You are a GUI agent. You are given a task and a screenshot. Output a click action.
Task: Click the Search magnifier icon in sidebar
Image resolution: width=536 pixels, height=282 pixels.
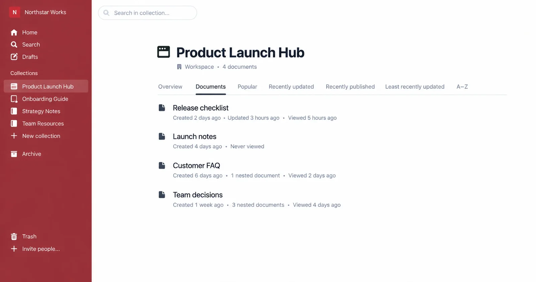14,44
